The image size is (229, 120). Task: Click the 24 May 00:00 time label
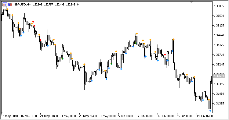69,116
